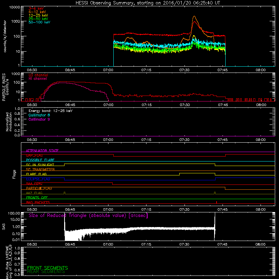Click the 'BAD_PACKETS' label
The height and width of the screenshot is (279, 279).
click(38, 202)
